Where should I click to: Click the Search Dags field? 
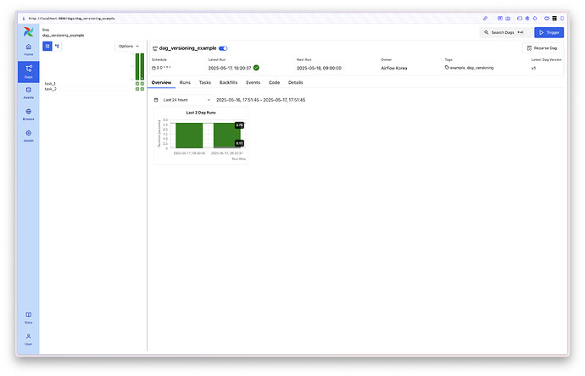tap(505, 32)
